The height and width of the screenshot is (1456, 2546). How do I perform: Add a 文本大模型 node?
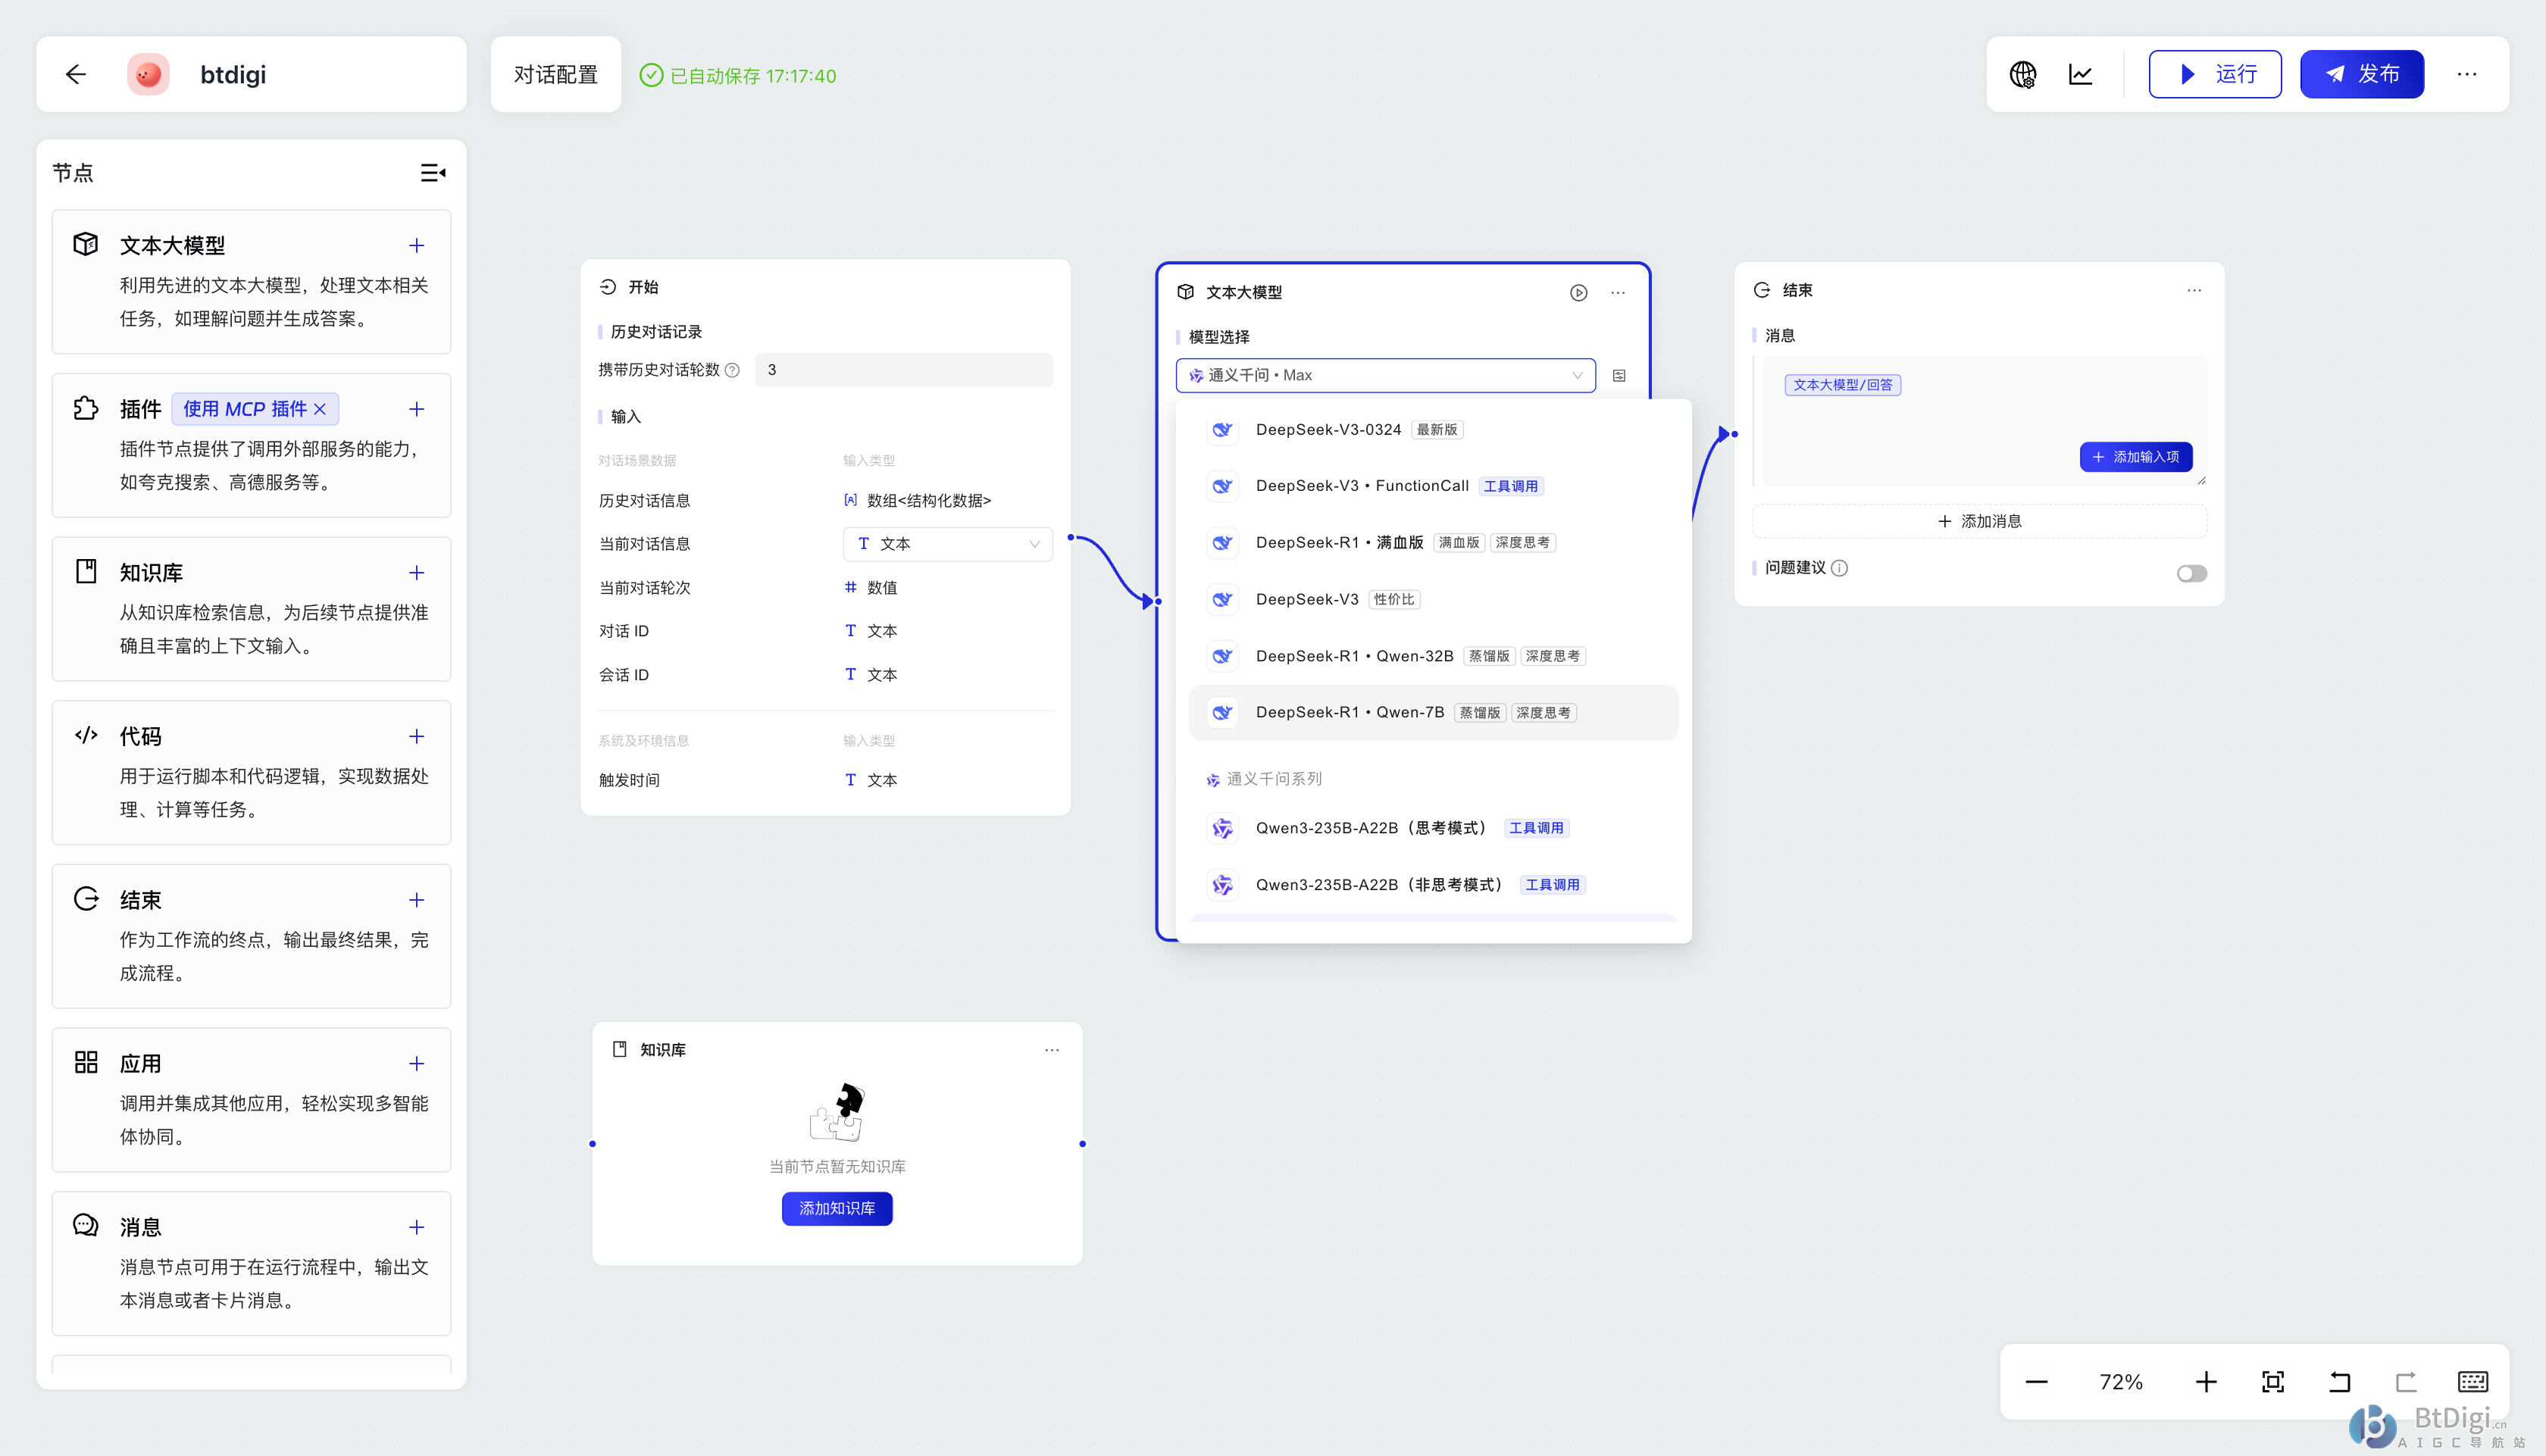coord(417,246)
